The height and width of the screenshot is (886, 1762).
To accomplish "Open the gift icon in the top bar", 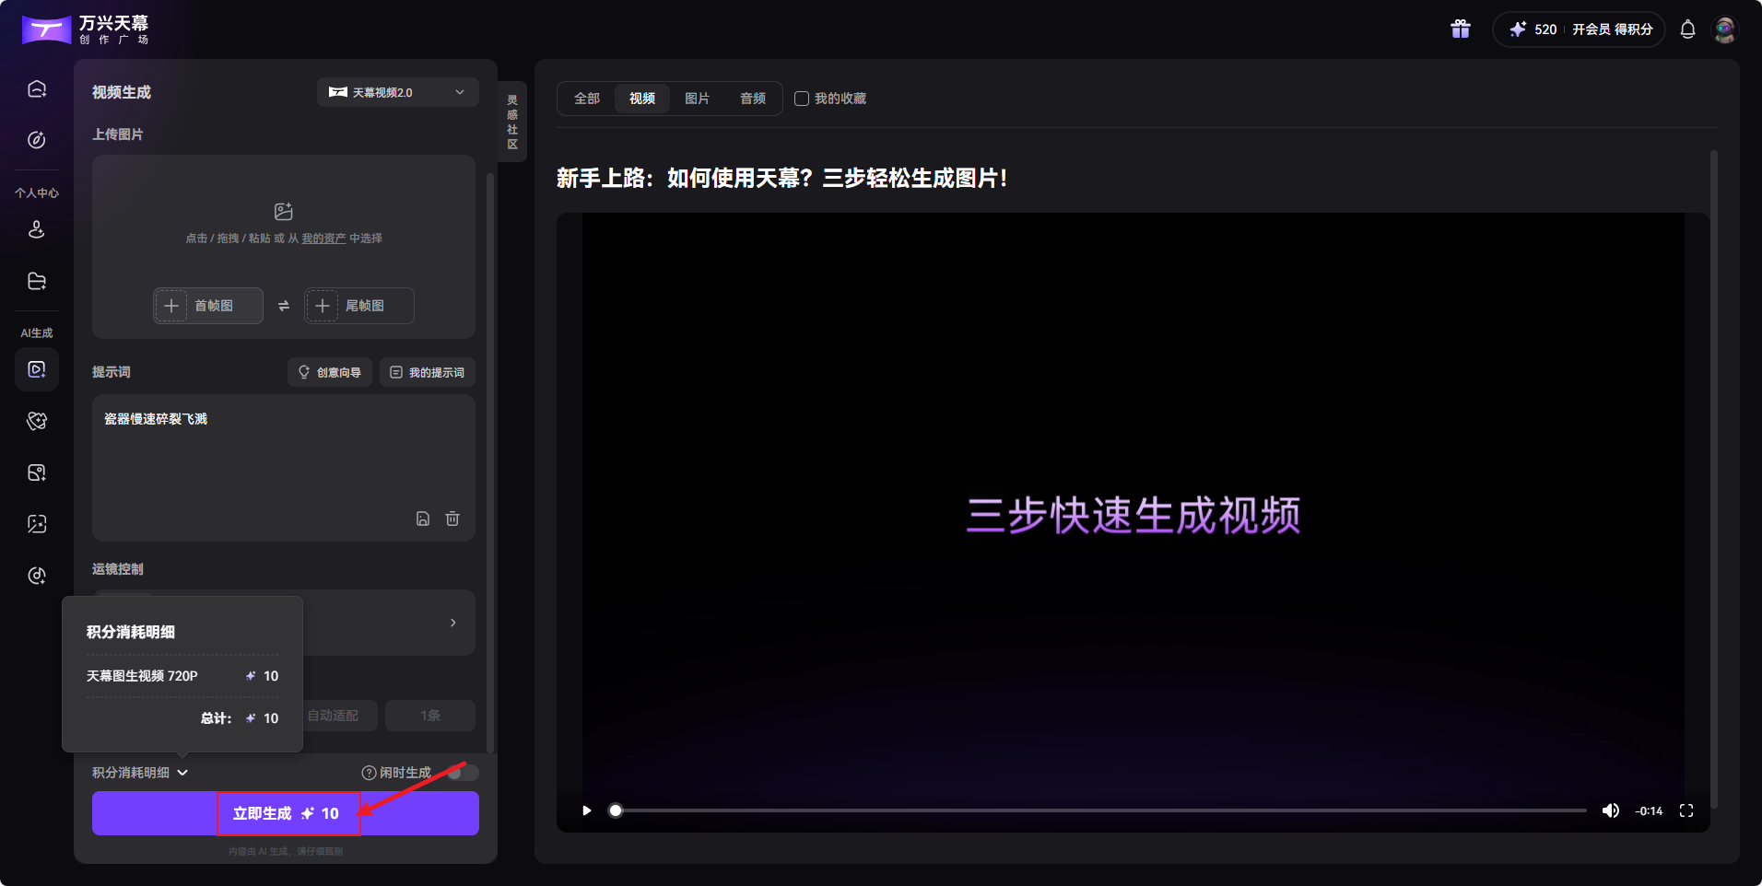I will coord(1460,29).
